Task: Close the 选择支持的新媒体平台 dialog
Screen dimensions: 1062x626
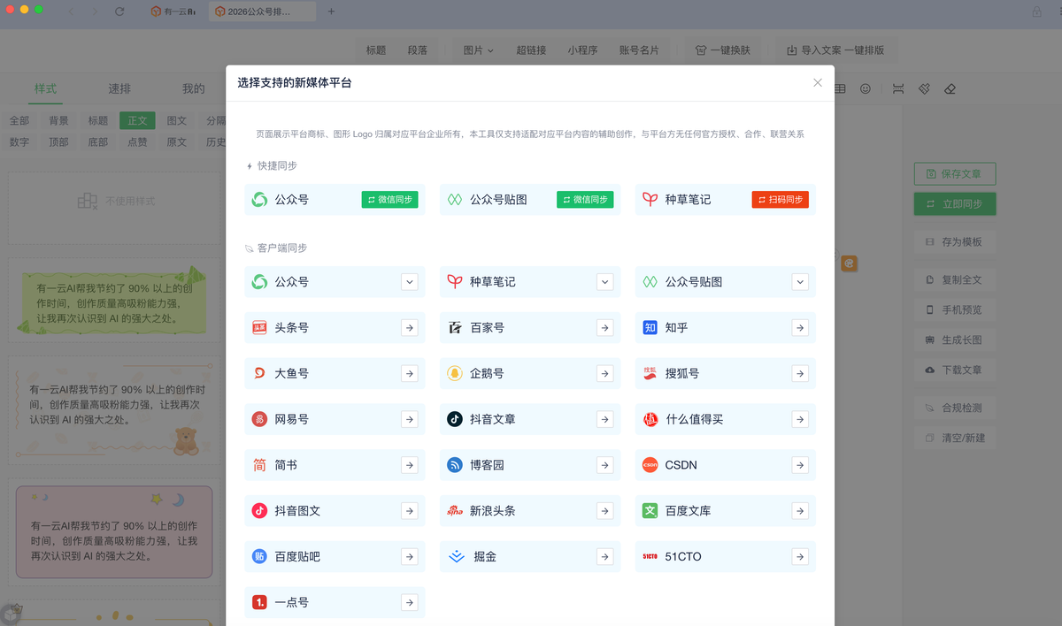Action: pyautogui.click(x=818, y=82)
